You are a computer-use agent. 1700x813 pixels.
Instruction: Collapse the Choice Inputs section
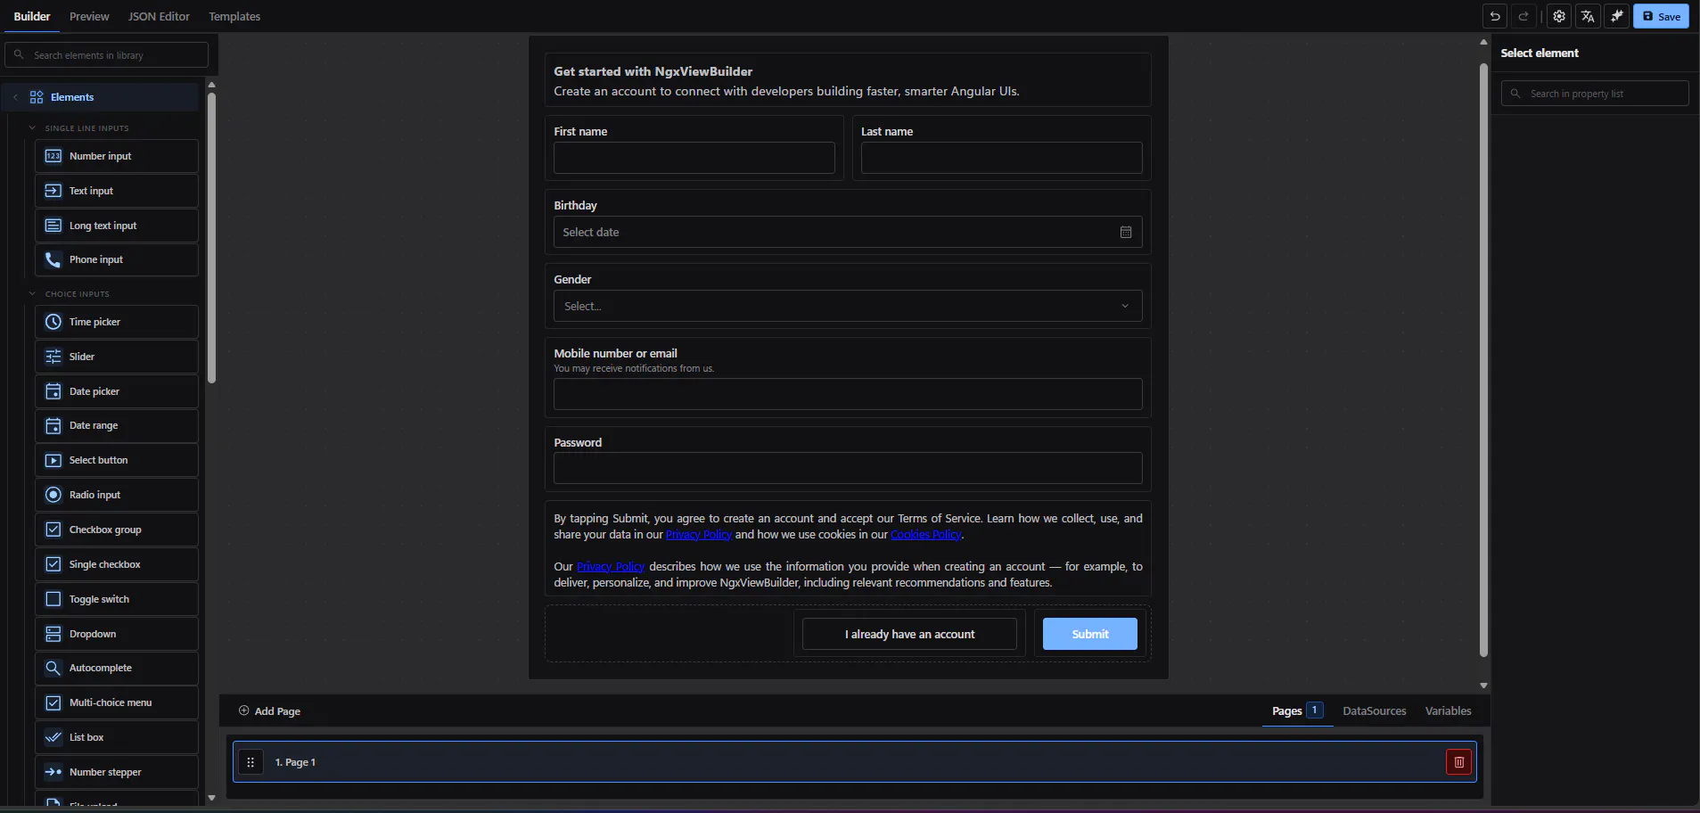point(32,293)
